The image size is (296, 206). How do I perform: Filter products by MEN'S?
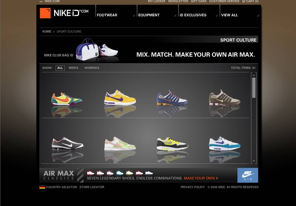point(74,68)
